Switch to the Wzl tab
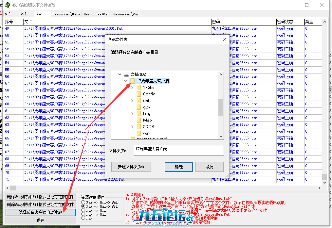 (x=26, y=14)
